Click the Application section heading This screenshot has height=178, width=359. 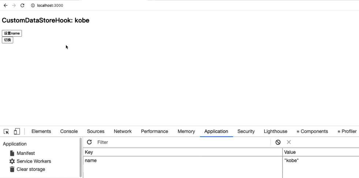click(15, 144)
